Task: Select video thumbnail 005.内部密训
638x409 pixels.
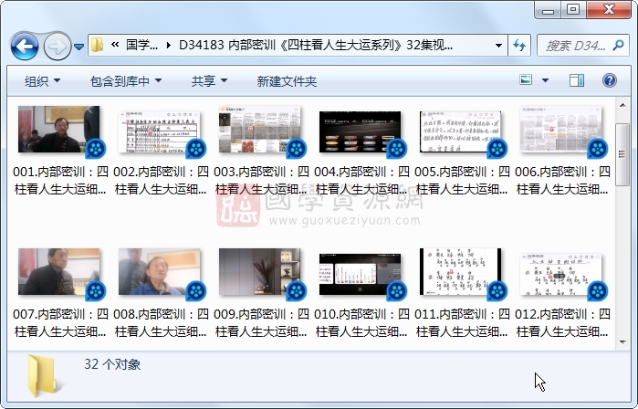Action: tap(460, 131)
